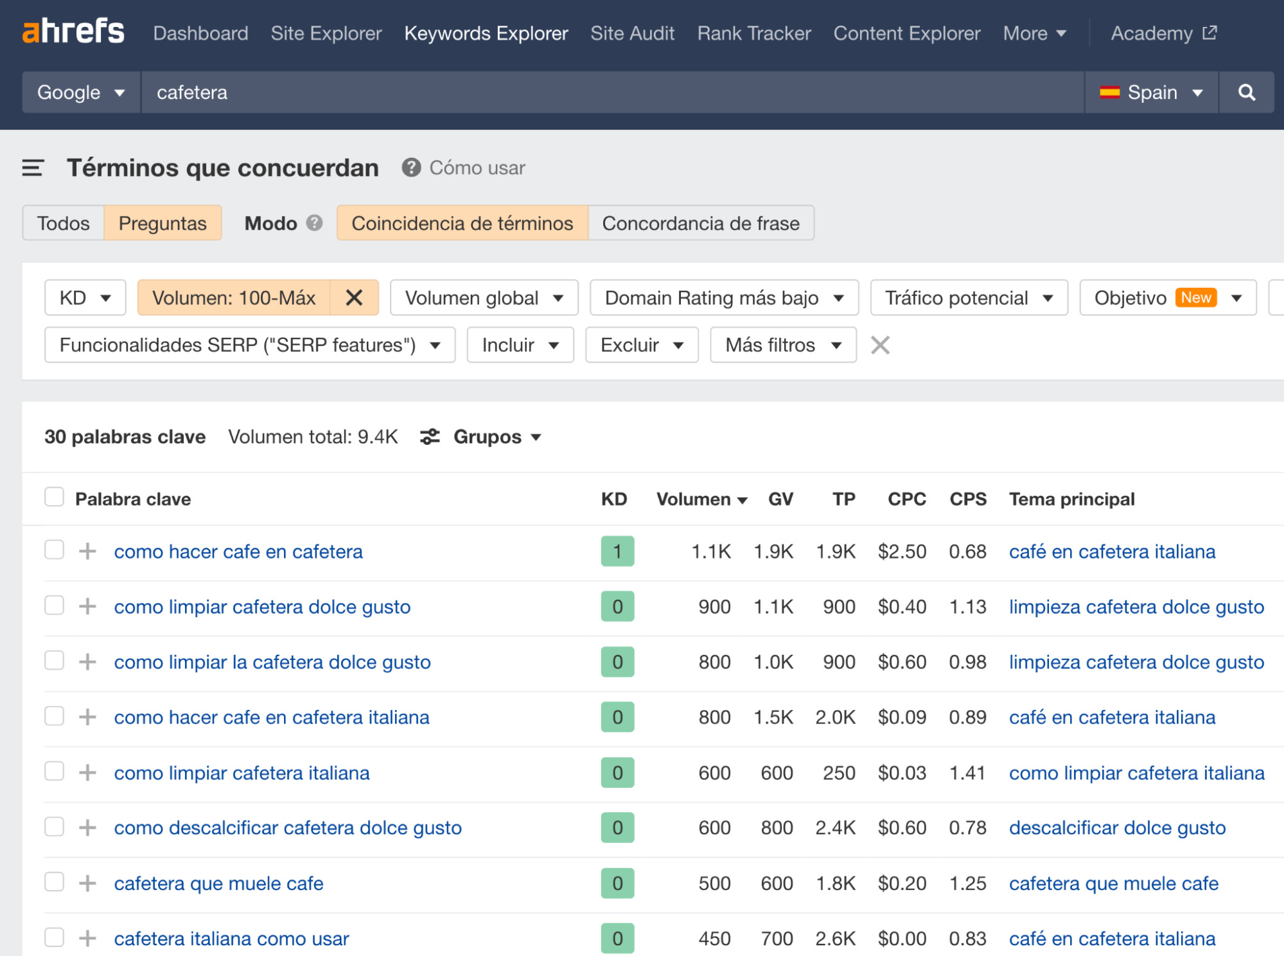The height and width of the screenshot is (956, 1284).
Task: Toggle the select-all checkbox in the table header
Action: (55, 496)
